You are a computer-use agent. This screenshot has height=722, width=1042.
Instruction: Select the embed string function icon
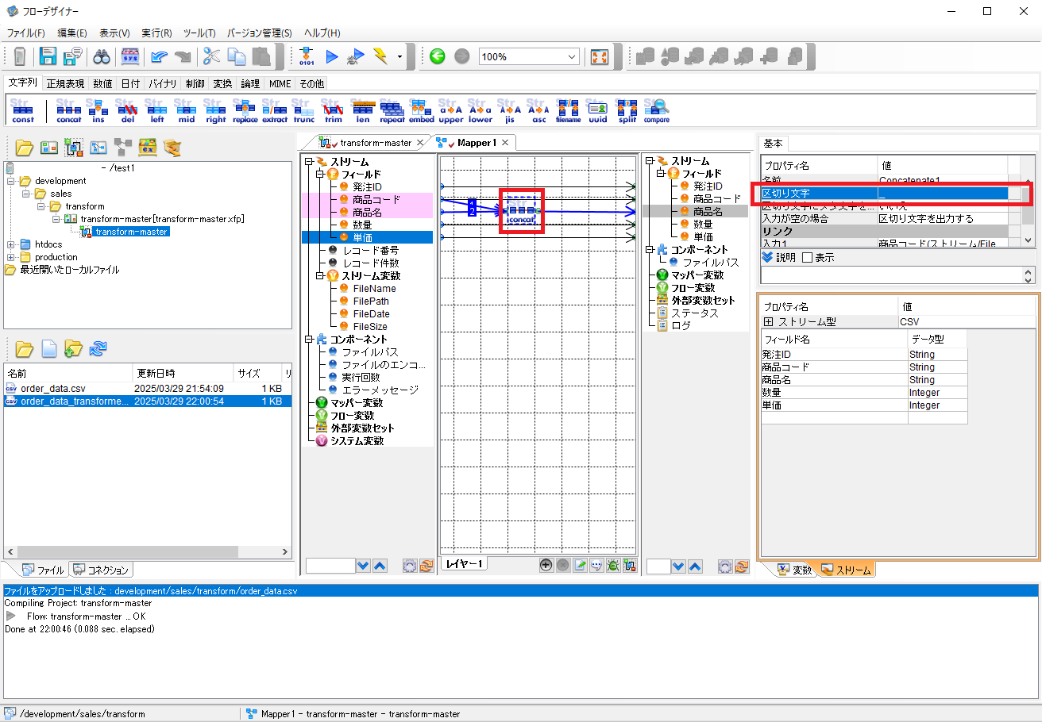coord(421,110)
